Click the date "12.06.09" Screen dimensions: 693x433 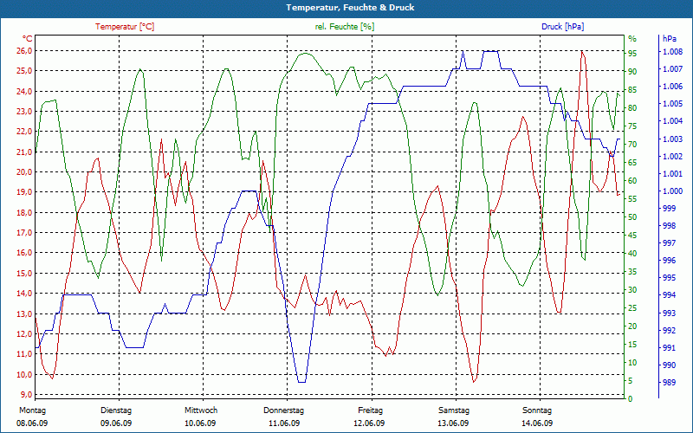pos(369,423)
